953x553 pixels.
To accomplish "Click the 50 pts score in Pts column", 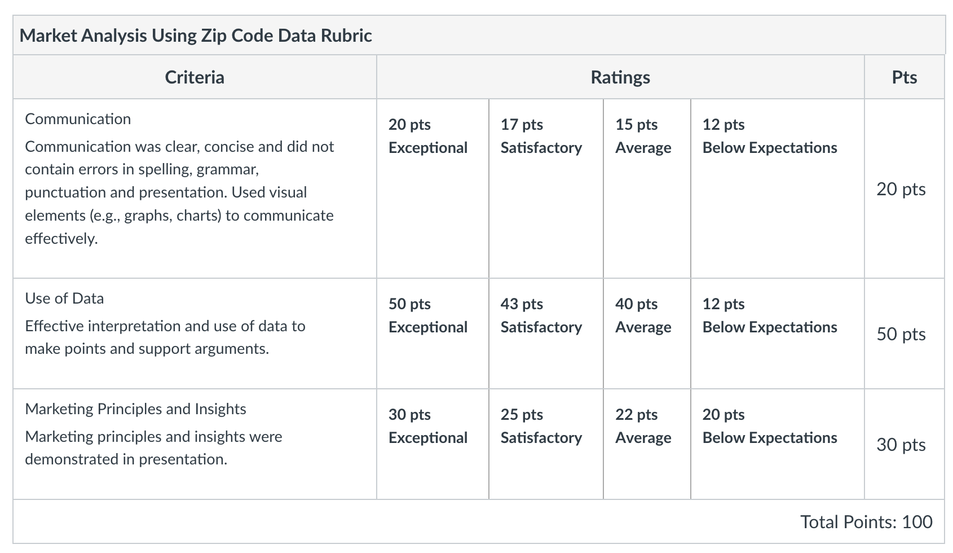I will coord(901,334).
